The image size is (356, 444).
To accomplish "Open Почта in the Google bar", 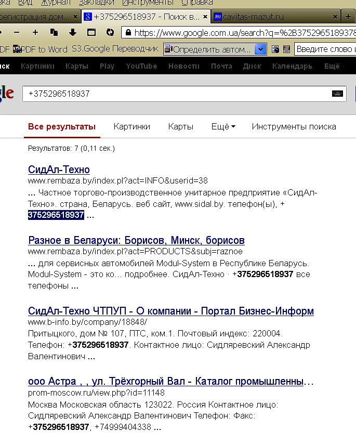I will 221,66.
